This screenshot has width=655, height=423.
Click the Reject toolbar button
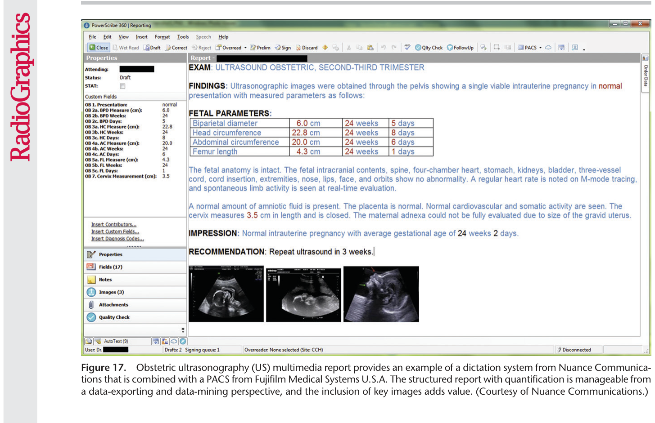coord(201,47)
